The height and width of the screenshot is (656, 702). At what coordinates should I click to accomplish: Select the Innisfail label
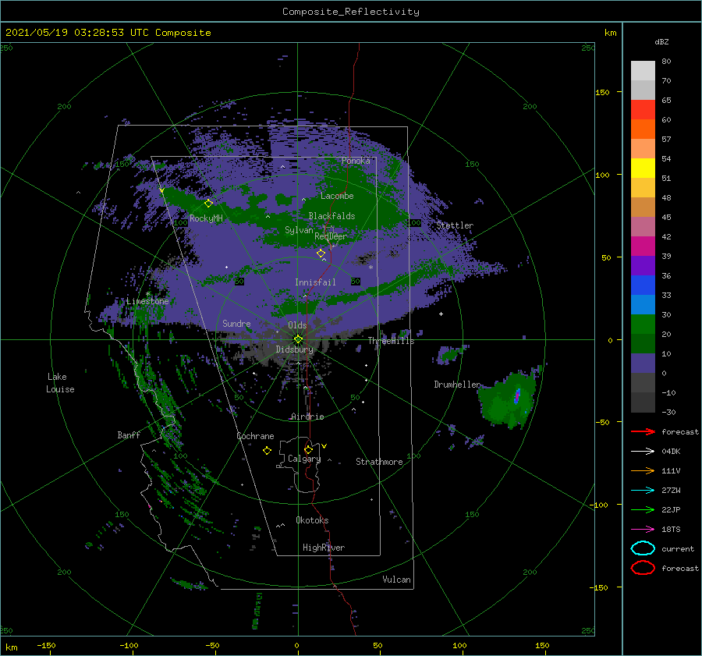[315, 282]
